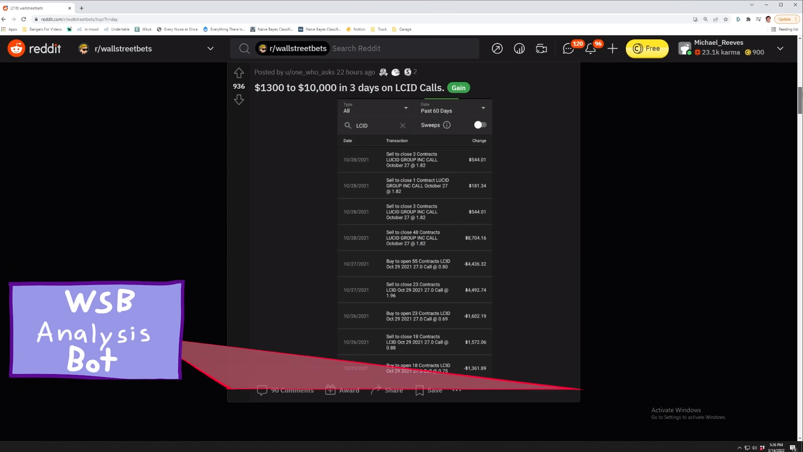The image size is (803, 452).
Task: Open the Date Past 60 Days dropdown
Action: (453, 108)
